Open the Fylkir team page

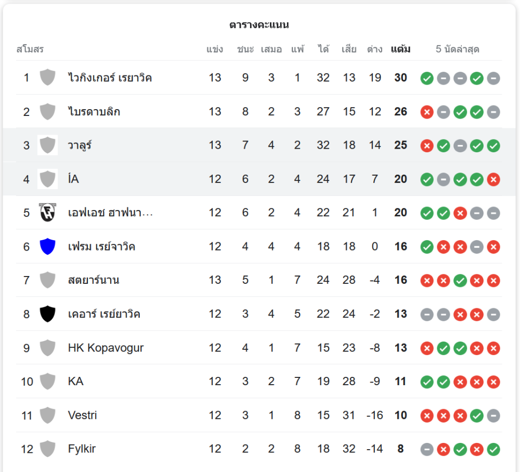tap(82, 449)
